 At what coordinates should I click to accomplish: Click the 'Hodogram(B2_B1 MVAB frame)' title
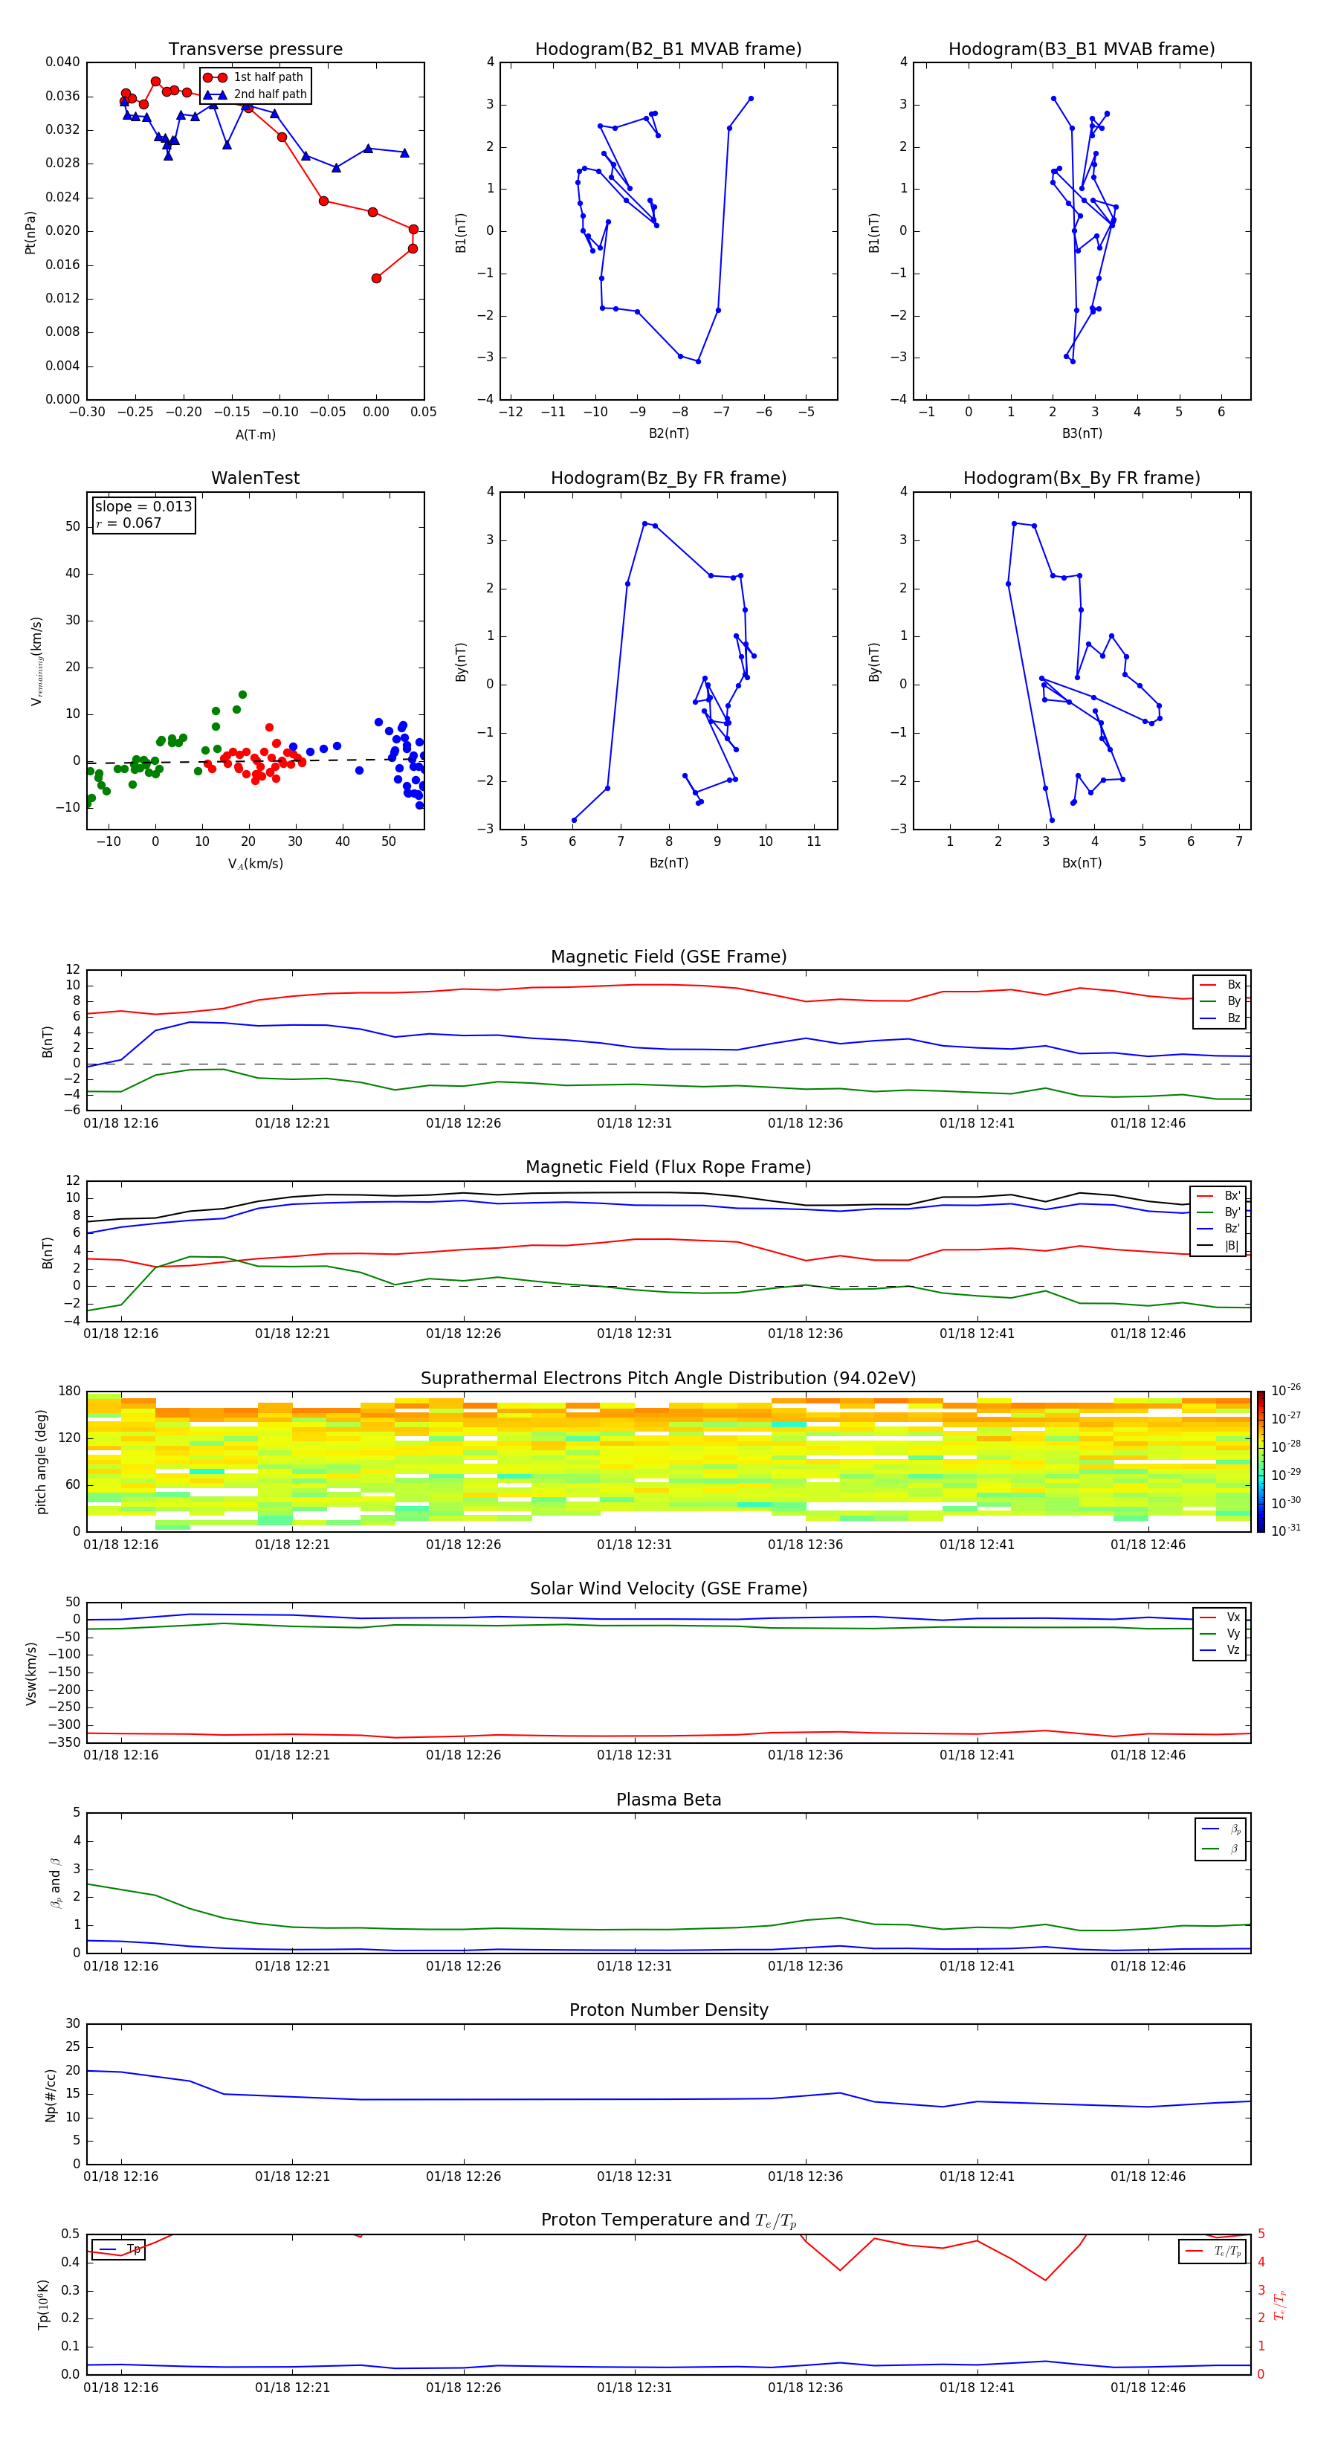[668, 50]
